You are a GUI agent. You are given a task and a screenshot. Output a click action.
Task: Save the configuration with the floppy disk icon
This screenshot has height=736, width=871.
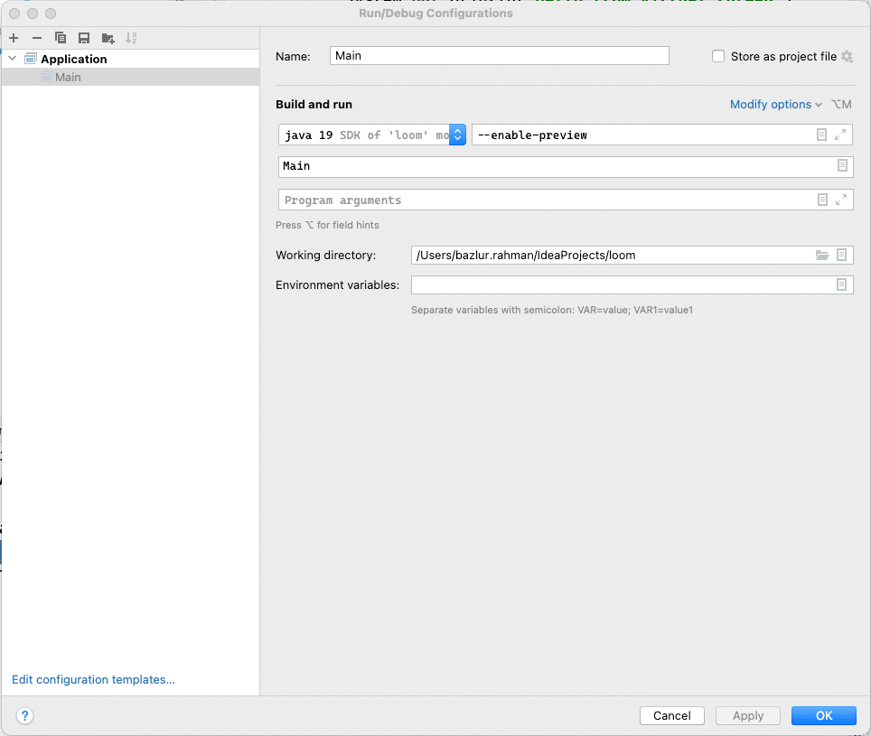tap(84, 38)
